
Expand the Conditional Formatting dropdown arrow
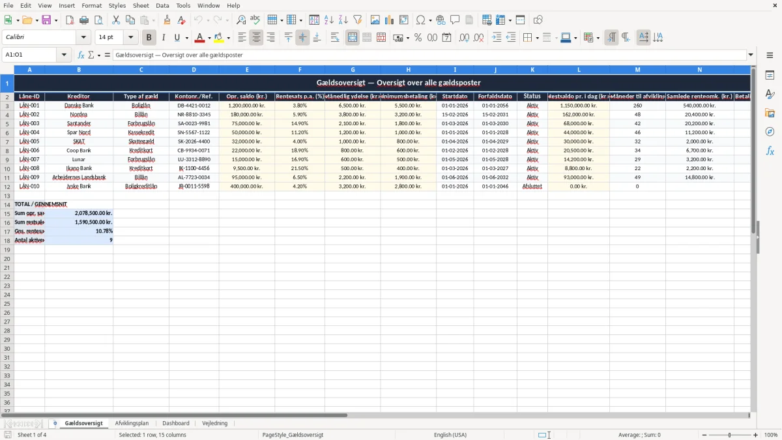pyautogui.click(x=598, y=38)
